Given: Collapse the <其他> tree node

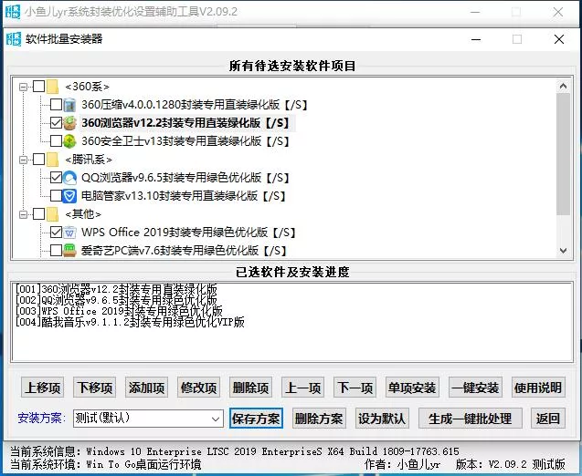Looking at the screenshot, I should pyautogui.click(x=23, y=214).
